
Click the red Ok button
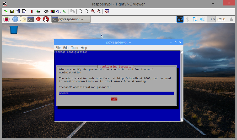[x=114, y=99]
